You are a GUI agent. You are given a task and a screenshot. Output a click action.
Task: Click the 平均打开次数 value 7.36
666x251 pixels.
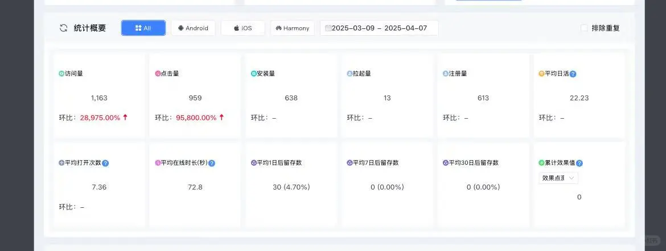100,187
